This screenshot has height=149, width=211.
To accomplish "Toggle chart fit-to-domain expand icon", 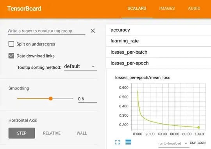I will 118,142.
